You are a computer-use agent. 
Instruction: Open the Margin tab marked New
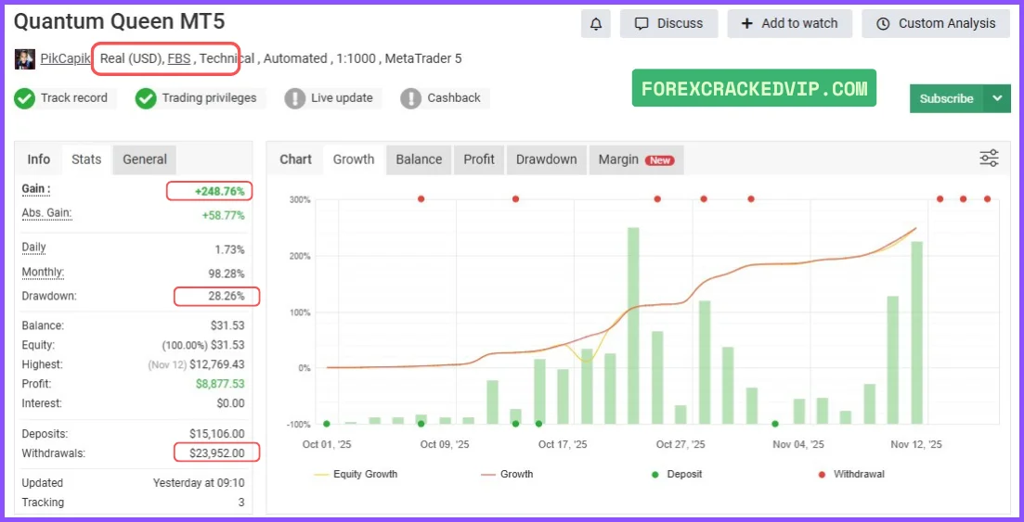635,159
